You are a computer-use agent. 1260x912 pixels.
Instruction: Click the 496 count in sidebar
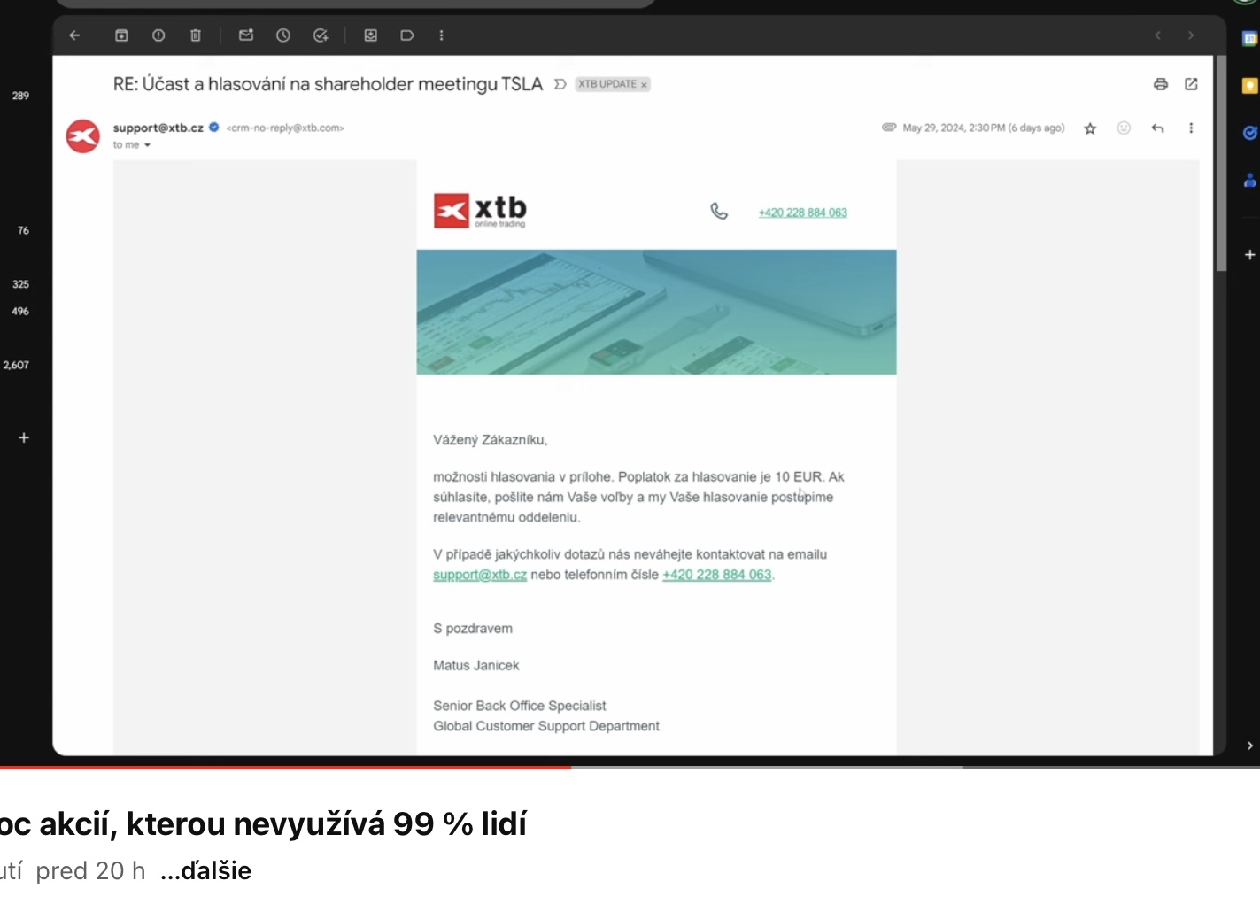tap(20, 312)
